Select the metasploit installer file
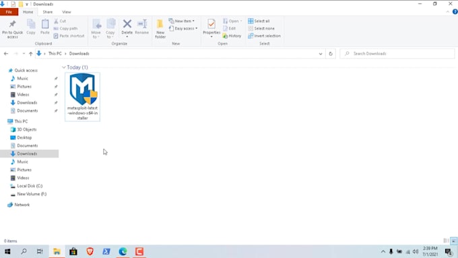 click(x=82, y=97)
